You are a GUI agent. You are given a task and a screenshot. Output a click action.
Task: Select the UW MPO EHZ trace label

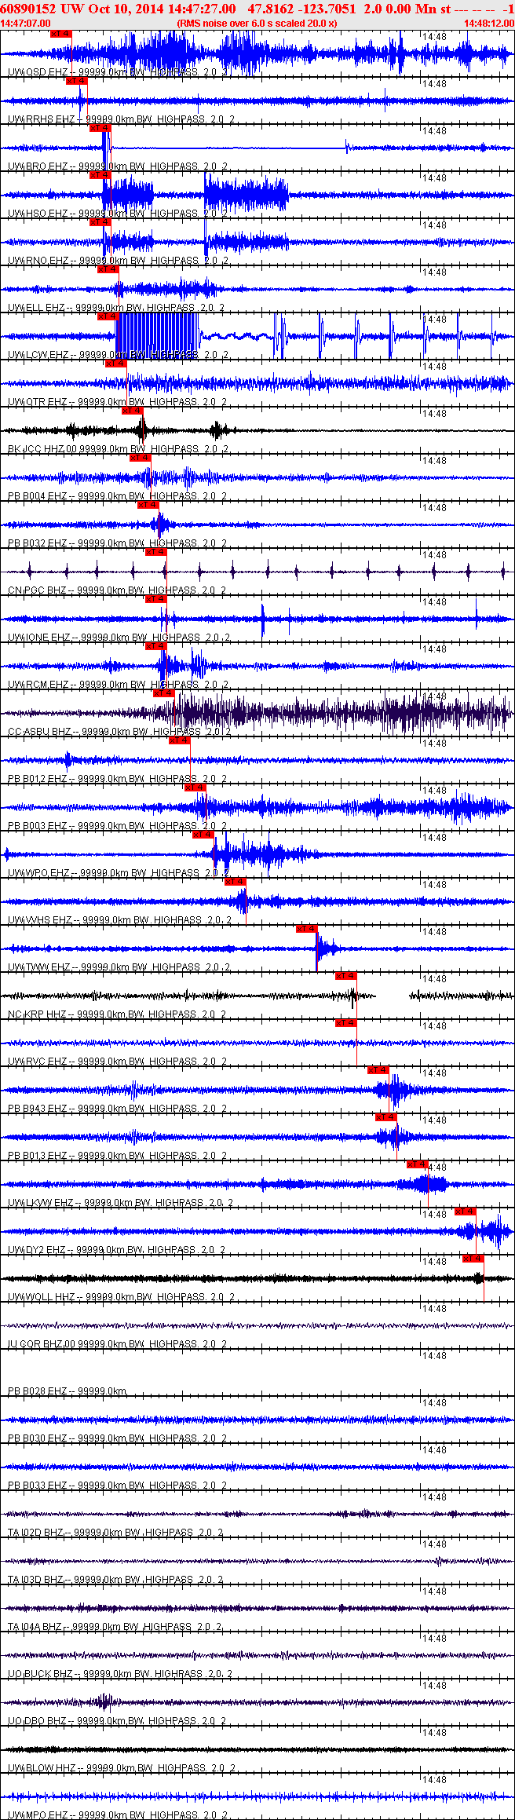click(x=118, y=1815)
